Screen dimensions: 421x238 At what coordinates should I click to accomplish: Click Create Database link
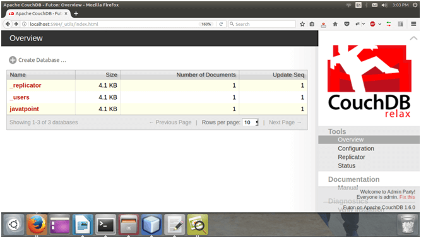coord(42,60)
